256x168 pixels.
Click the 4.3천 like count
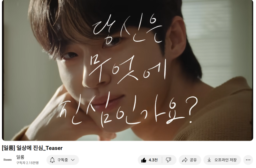pyautogui.click(x=153, y=160)
